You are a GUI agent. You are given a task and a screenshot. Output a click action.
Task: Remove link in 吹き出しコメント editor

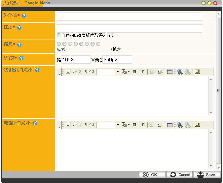(x=188, y=72)
